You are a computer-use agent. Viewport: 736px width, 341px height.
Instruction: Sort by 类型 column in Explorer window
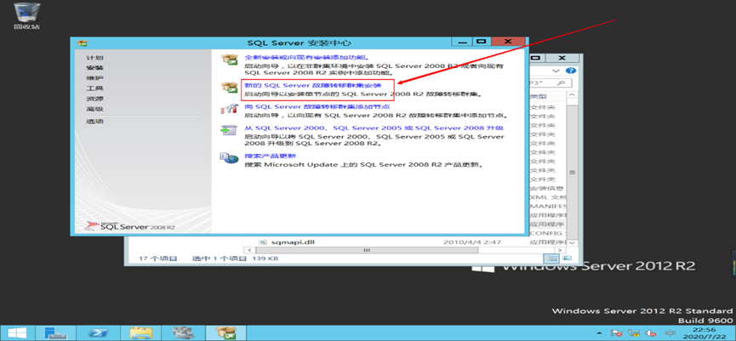[x=539, y=96]
